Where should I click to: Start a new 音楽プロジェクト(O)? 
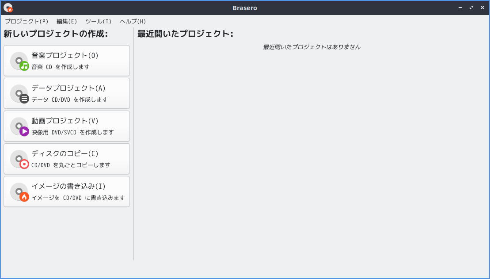point(67,61)
